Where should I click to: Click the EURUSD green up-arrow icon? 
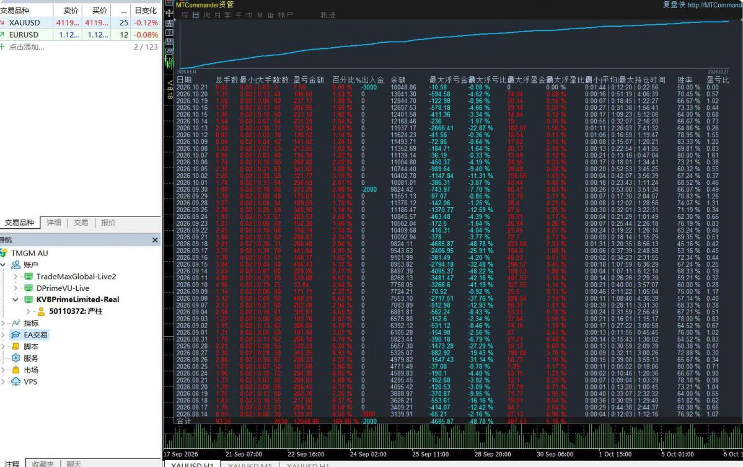pos(2,35)
